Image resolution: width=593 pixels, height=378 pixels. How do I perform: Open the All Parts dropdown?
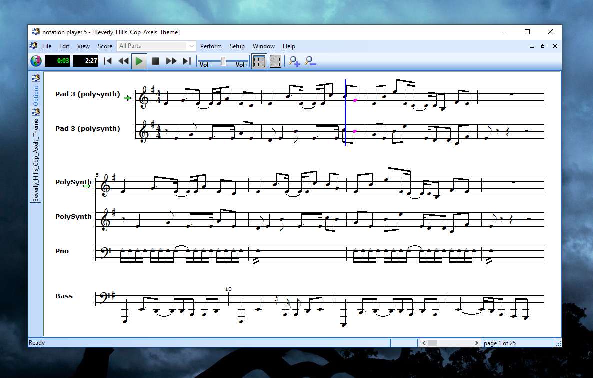point(156,46)
